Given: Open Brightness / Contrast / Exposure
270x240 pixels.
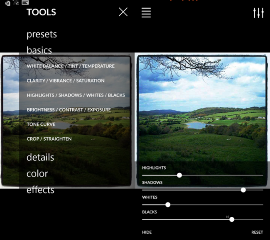Looking at the screenshot, I should (69, 110).
